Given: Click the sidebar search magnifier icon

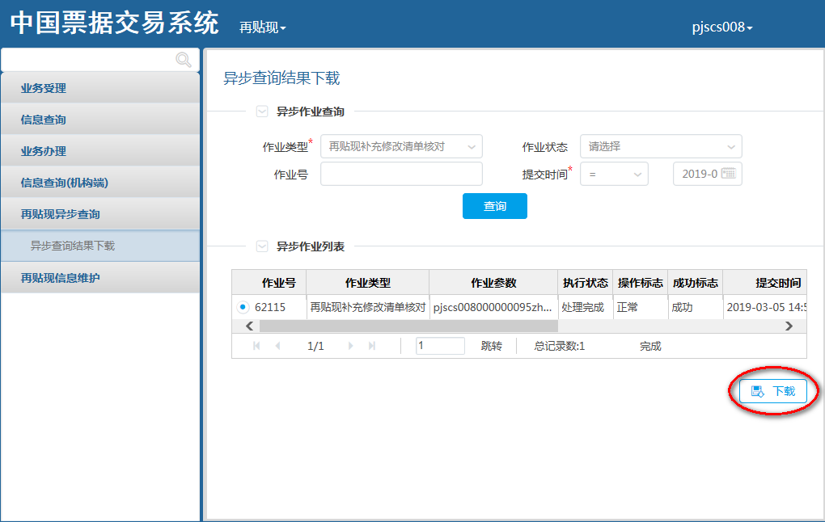Looking at the screenshot, I should (x=184, y=60).
